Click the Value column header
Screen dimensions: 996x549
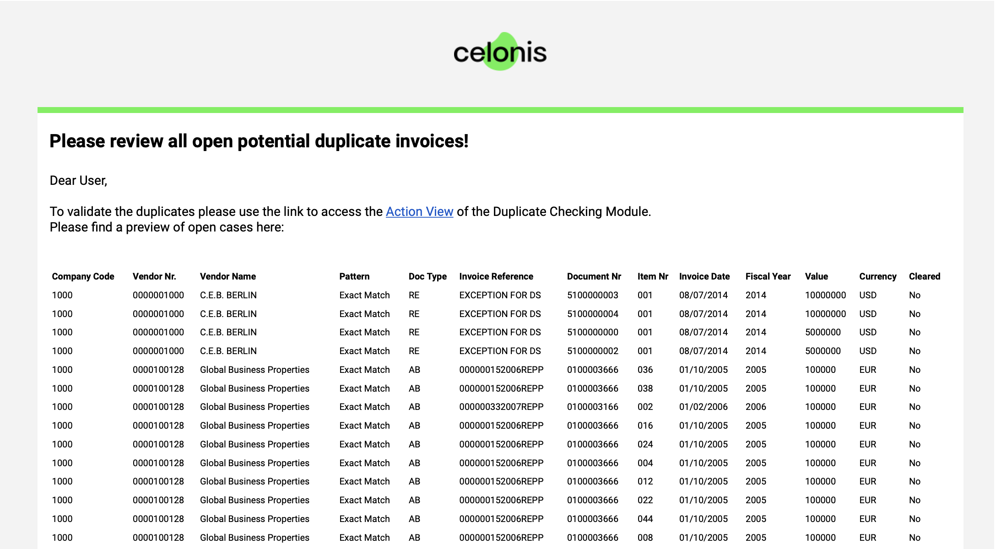point(817,276)
